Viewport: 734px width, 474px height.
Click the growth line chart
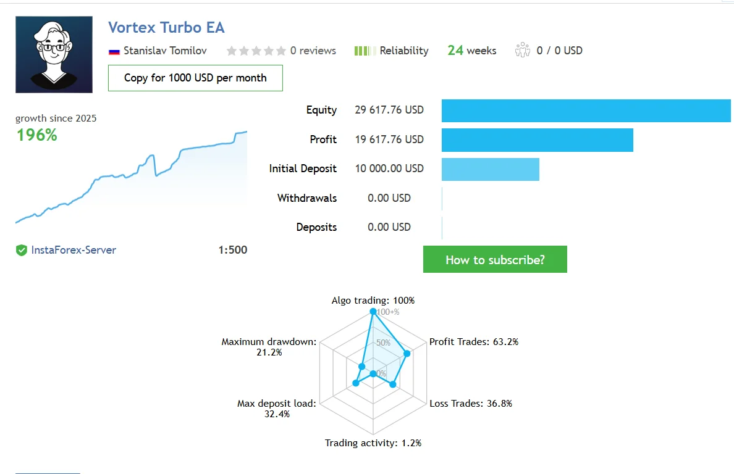click(131, 179)
